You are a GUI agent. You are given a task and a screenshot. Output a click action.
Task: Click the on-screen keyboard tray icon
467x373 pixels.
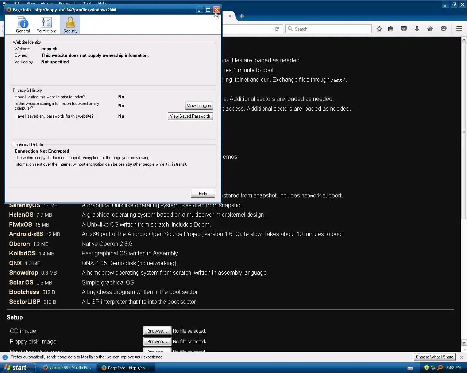pos(410,368)
